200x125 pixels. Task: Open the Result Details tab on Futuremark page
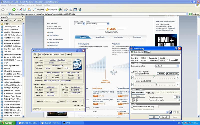100,37
